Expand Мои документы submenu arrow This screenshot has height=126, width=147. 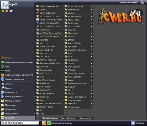34,113
